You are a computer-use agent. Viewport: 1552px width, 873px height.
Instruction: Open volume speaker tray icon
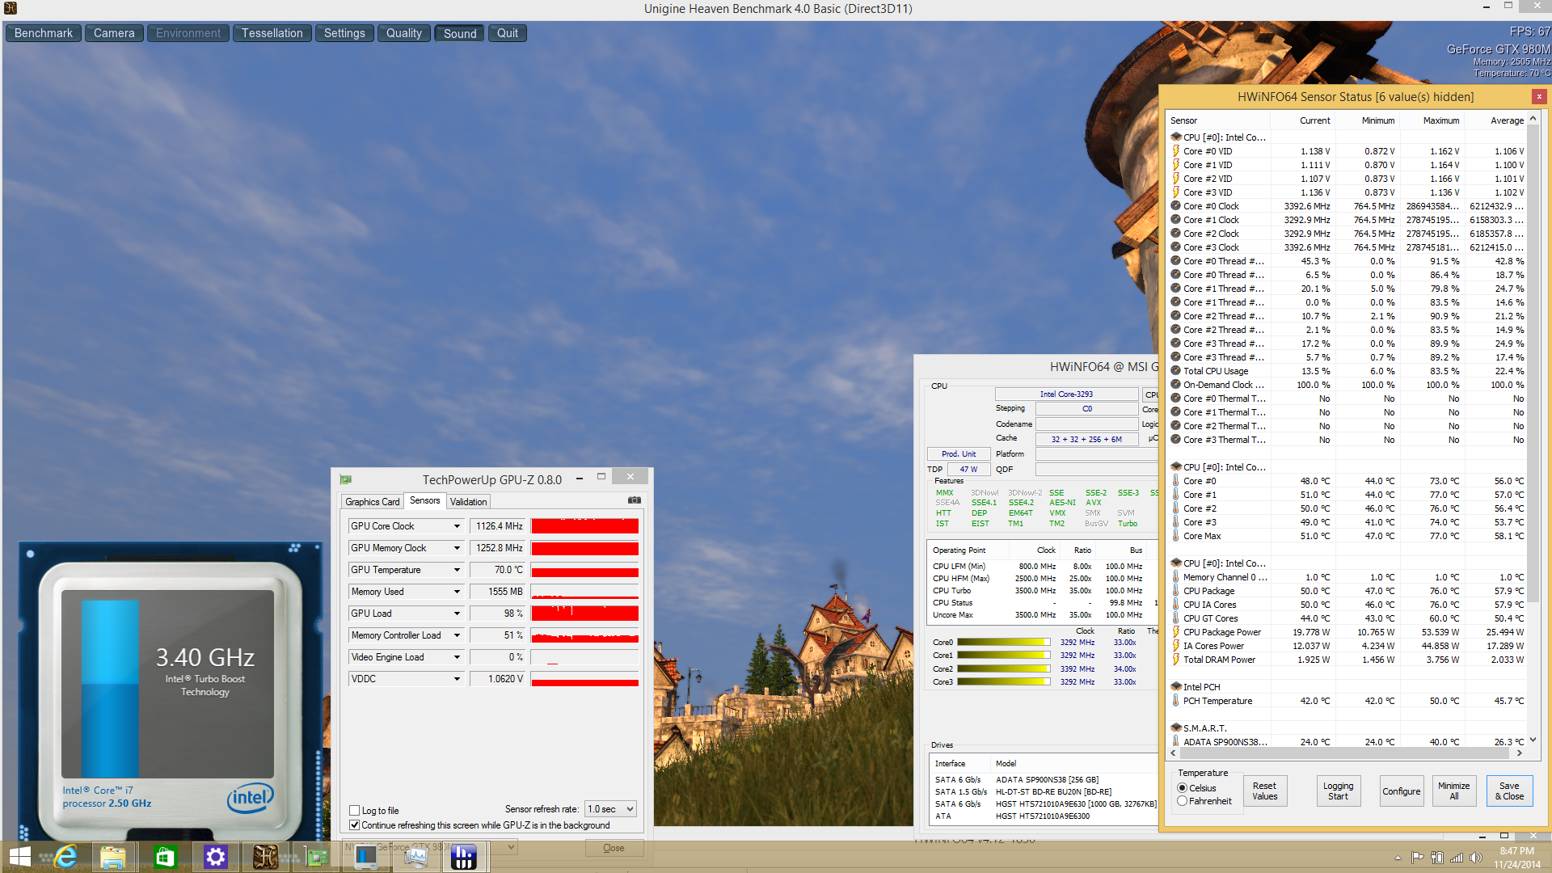[x=1476, y=858]
